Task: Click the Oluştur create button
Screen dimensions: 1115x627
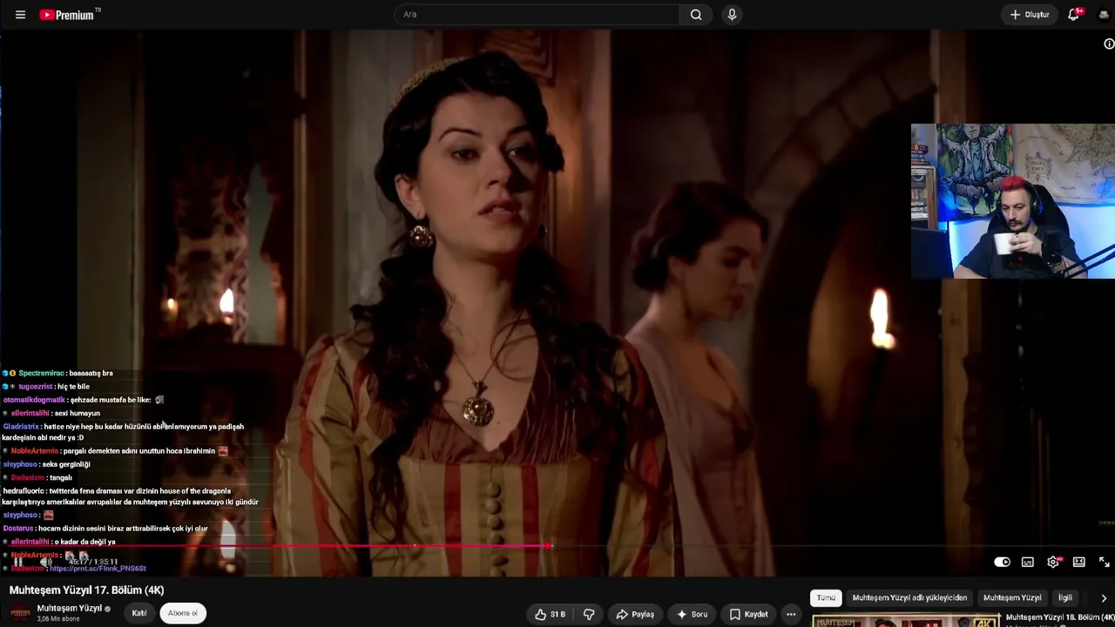Action: pyautogui.click(x=1030, y=15)
